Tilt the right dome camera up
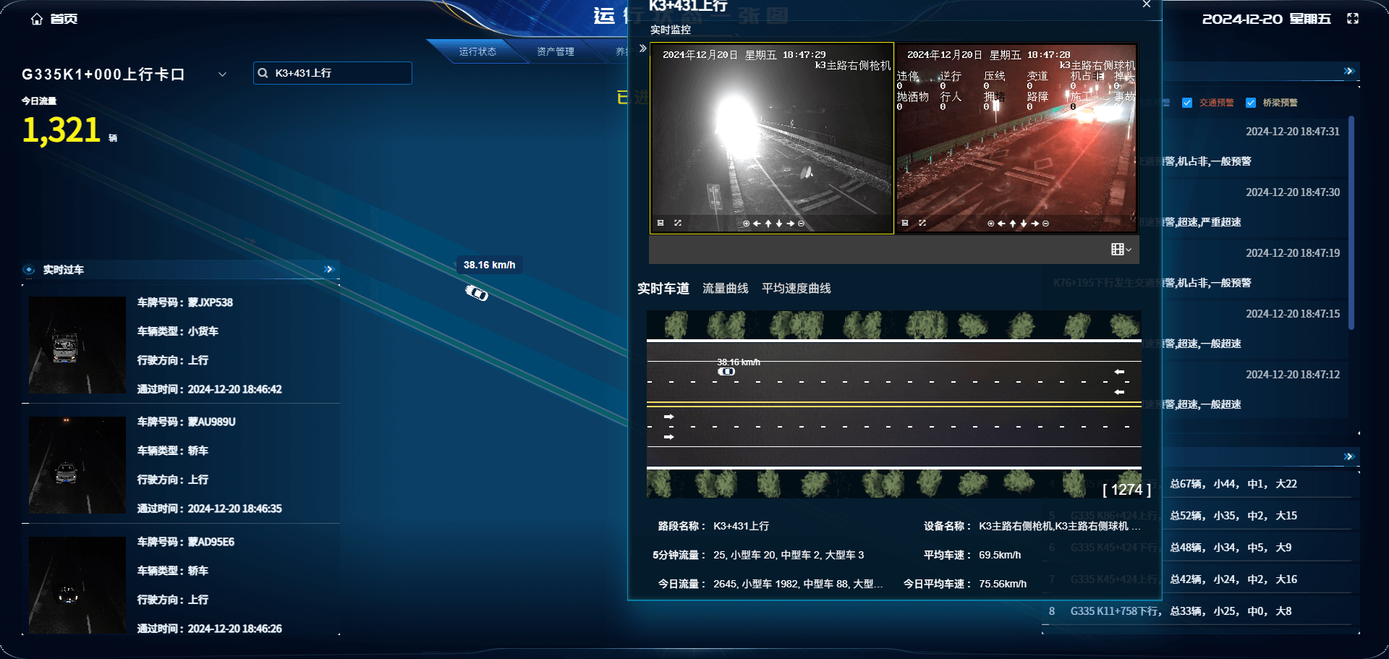The image size is (1389, 659). click(x=1013, y=224)
